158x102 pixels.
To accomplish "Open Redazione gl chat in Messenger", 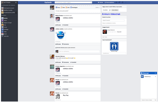I will pyautogui.click(x=149, y=76).
